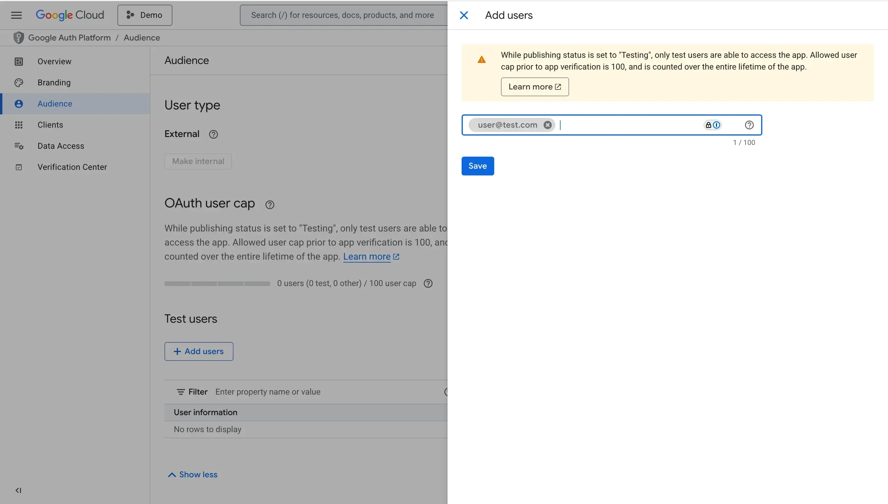Image resolution: width=888 pixels, height=504 pixels.
Task: Remove the user@test.com email chip
Action: [x=547, y=125]
